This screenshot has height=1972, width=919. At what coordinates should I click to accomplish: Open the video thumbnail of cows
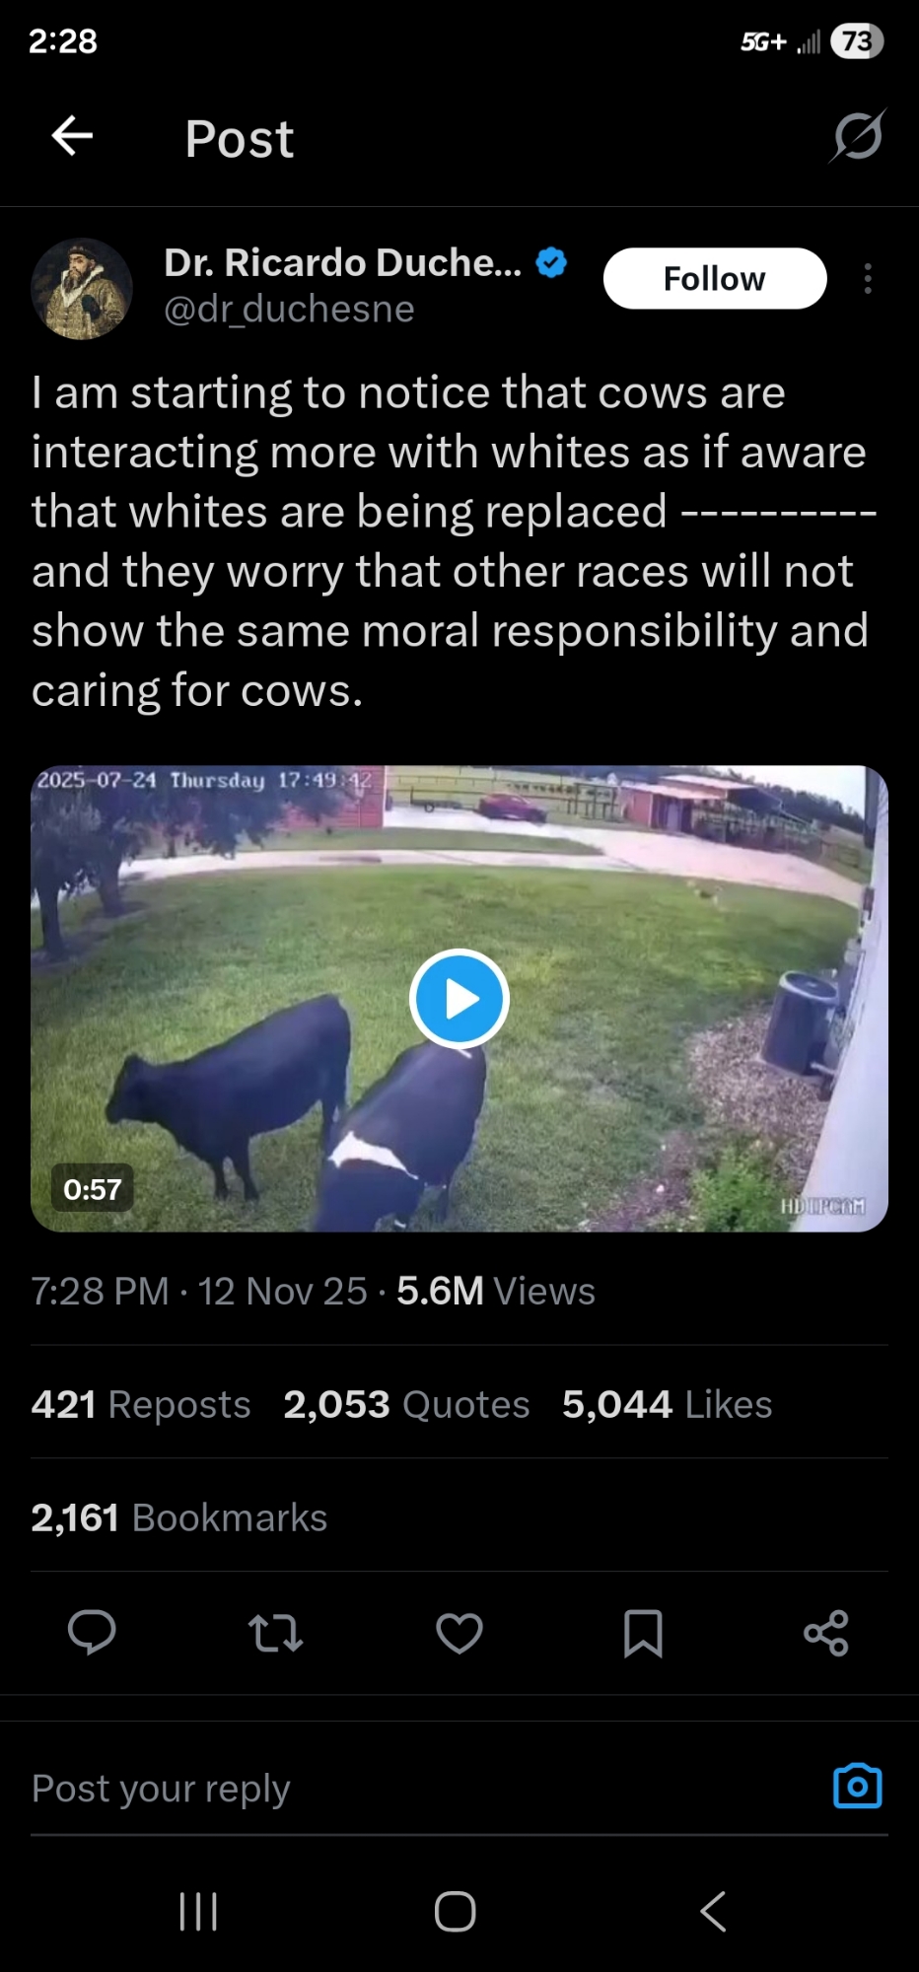pos(459,999)
